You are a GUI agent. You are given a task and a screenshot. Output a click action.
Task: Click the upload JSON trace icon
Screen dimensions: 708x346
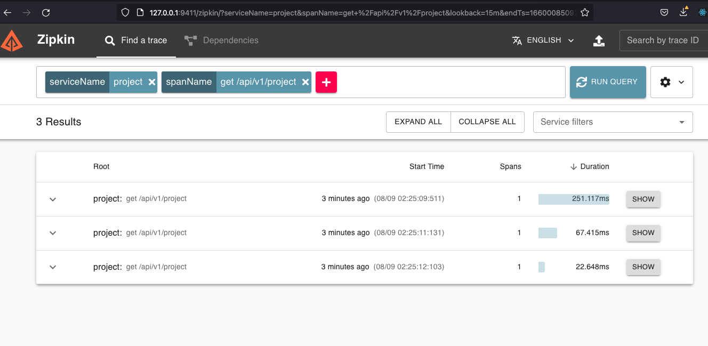pyautogui.click(x=599, y=41)
